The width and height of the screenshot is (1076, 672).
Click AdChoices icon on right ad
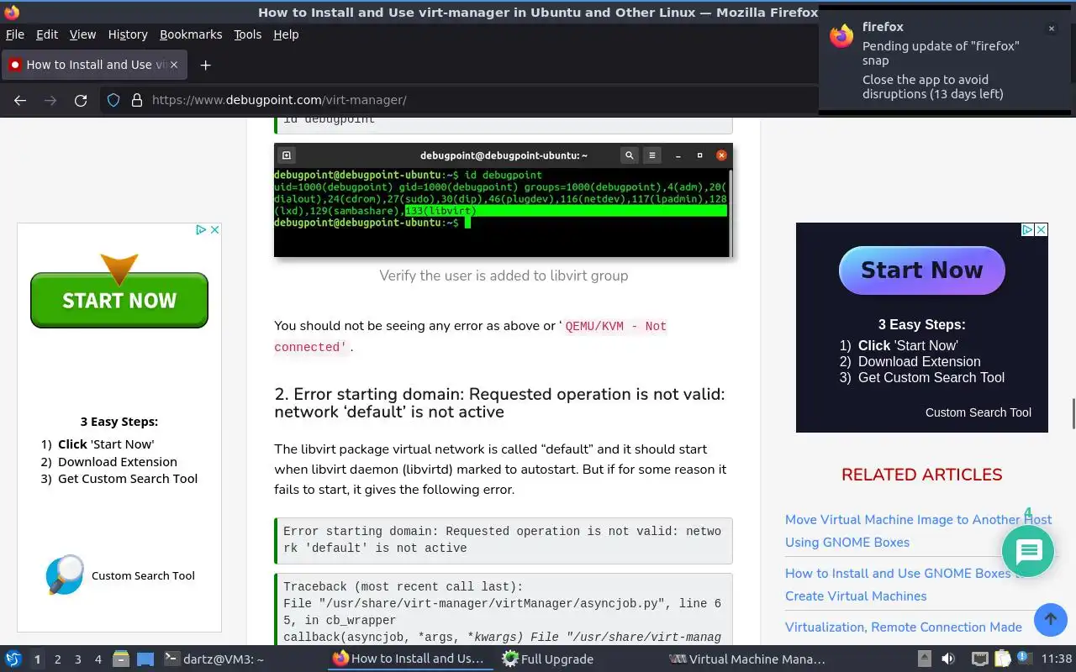(x=1027, y=229)
